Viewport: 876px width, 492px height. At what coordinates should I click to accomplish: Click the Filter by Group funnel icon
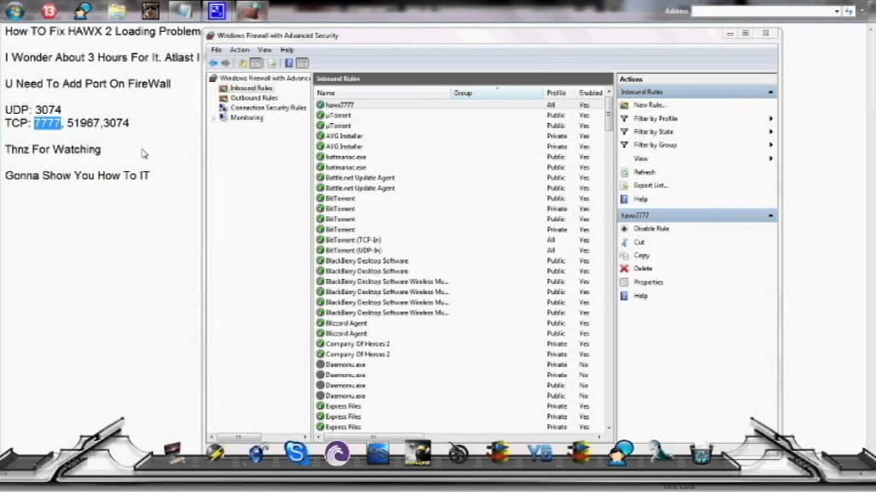624,146
